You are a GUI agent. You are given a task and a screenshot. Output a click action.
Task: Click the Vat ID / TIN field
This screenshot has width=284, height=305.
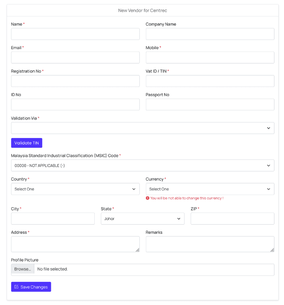pyautogui.click(x=210, y=81)
